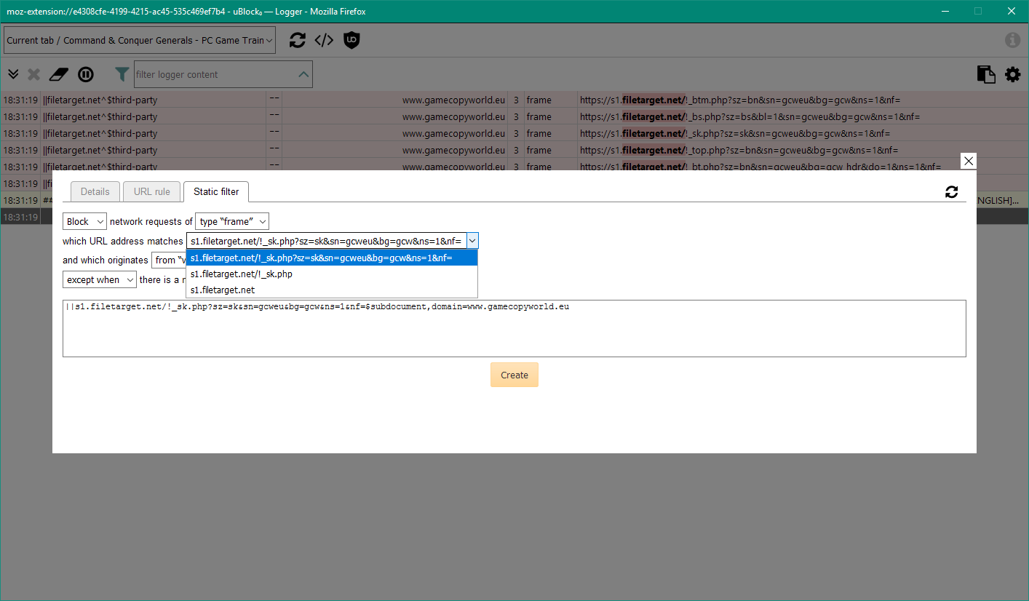Choose the s1.filetarget.net/!_sk.php option
Viewport: 1029px width, 601px height.
[332, 274]
